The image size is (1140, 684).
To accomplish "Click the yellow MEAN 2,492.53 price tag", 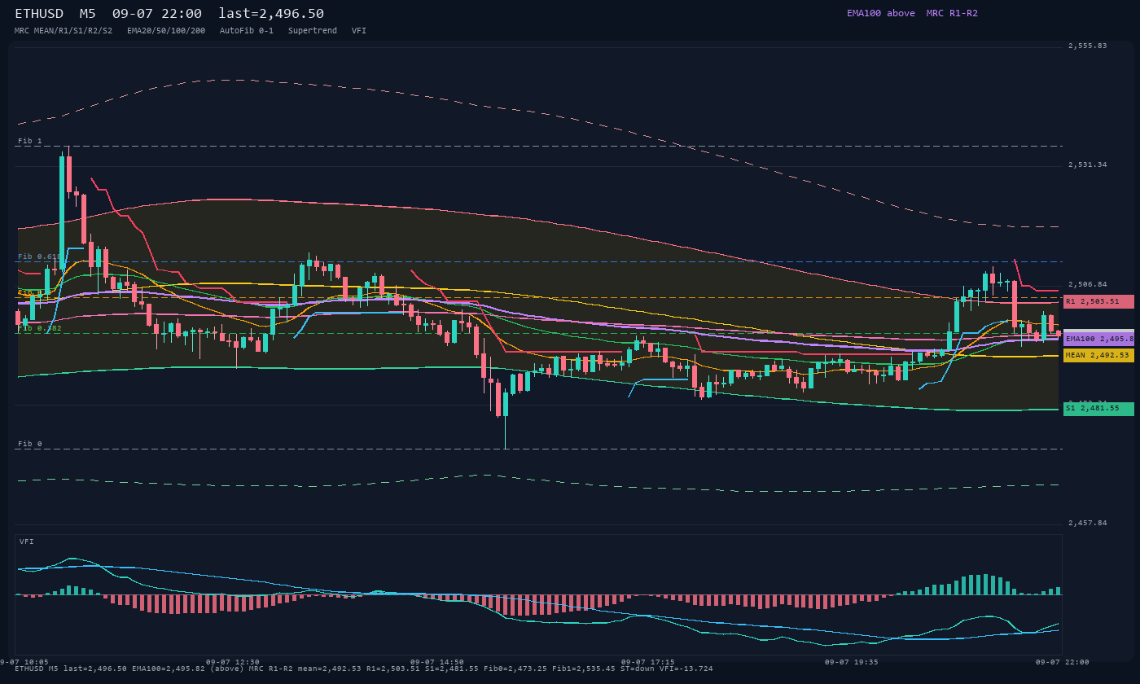I will click(x=1098, y=355).
